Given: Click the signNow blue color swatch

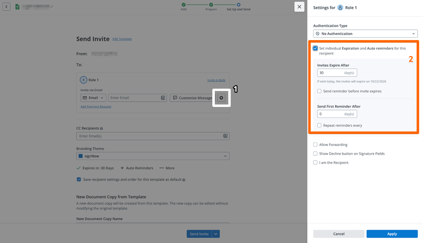Looking at the screenshot, I should coord(81,156).
